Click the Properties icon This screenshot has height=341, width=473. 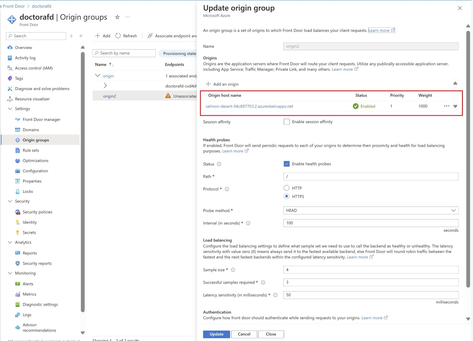pos(18,181)
